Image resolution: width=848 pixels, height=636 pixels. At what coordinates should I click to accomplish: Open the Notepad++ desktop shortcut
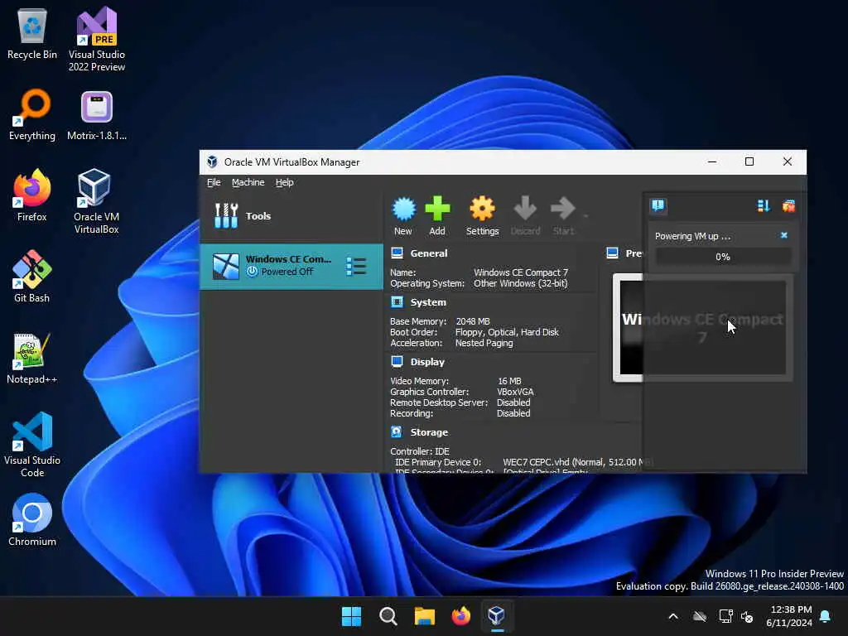click(32, 358)
